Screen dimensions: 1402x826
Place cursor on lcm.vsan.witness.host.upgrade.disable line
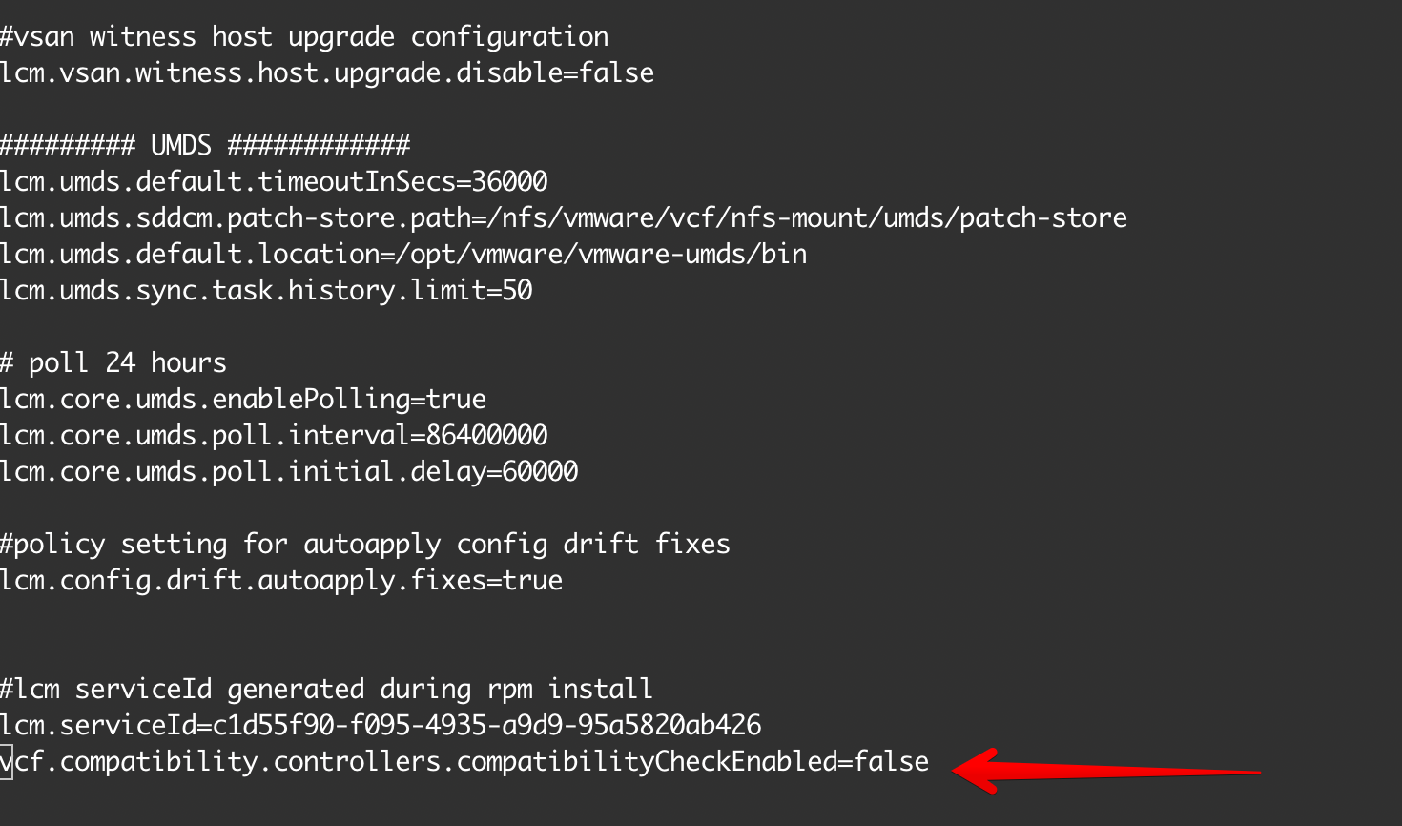[326, 73]
